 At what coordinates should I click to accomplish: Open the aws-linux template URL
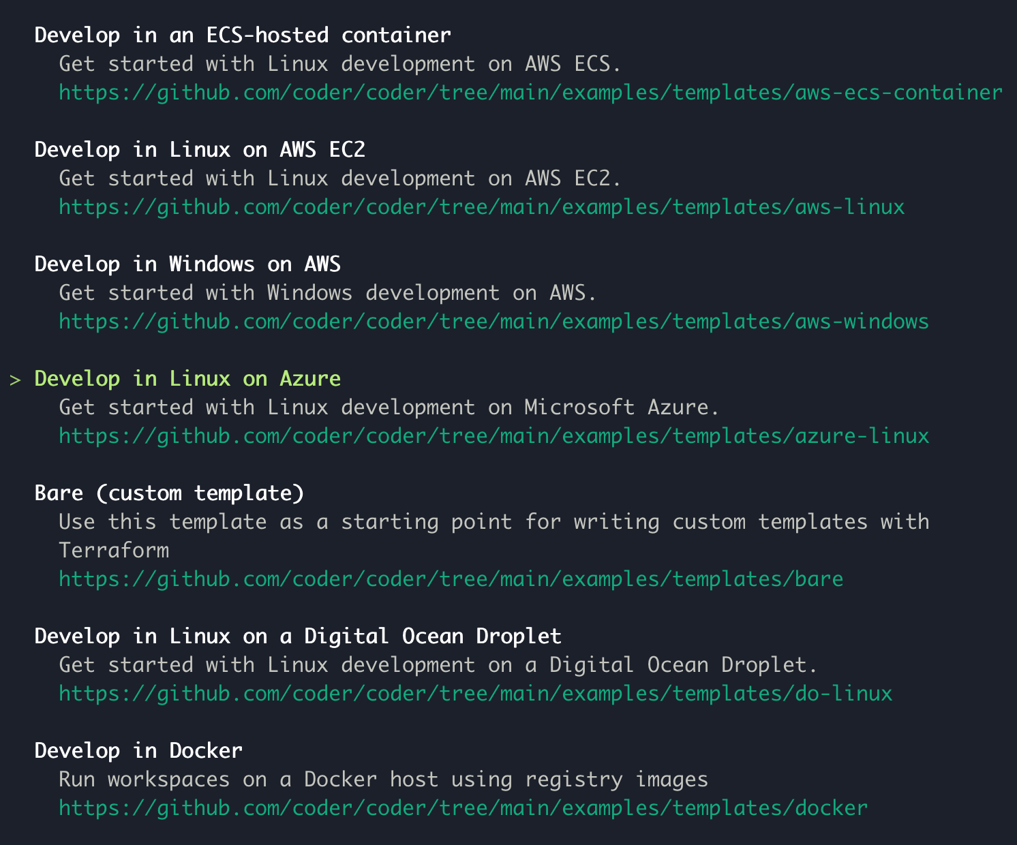point(481,206)
